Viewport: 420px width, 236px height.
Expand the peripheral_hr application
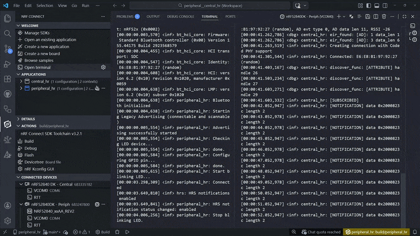coord(21,88)
